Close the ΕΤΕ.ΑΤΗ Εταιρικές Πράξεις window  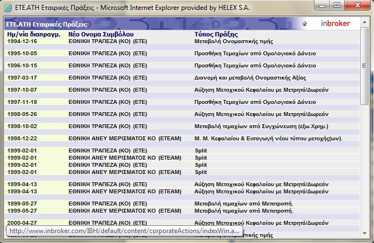(x=357, y=5)
